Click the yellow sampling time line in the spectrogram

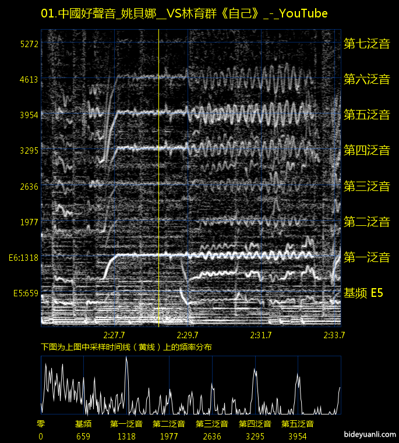point(159,175)
